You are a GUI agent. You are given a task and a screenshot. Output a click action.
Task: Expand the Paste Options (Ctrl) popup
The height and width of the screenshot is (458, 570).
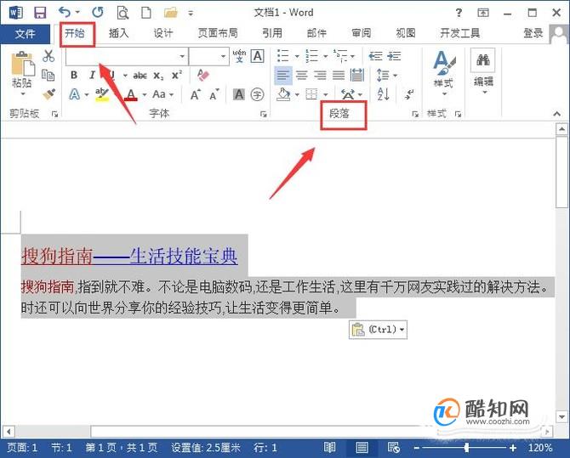point(378,330)
